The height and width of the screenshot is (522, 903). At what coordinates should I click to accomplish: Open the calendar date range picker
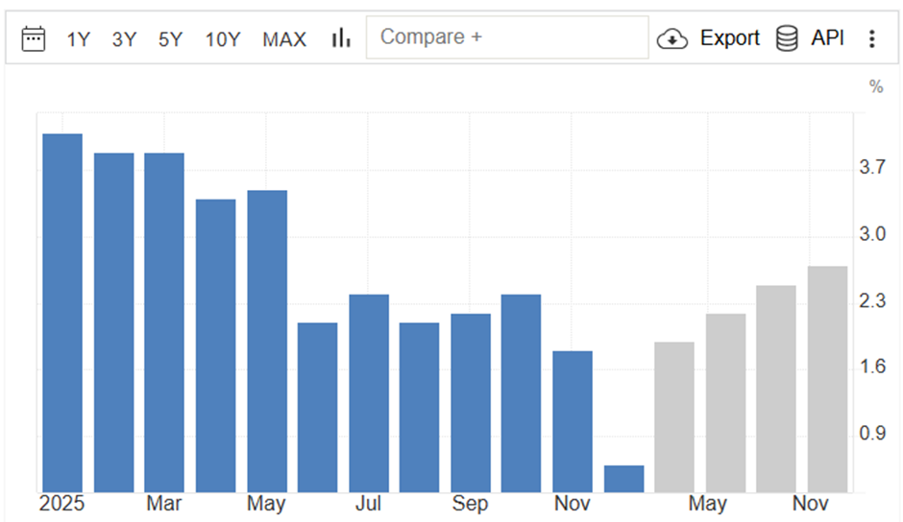click(33, 38)
